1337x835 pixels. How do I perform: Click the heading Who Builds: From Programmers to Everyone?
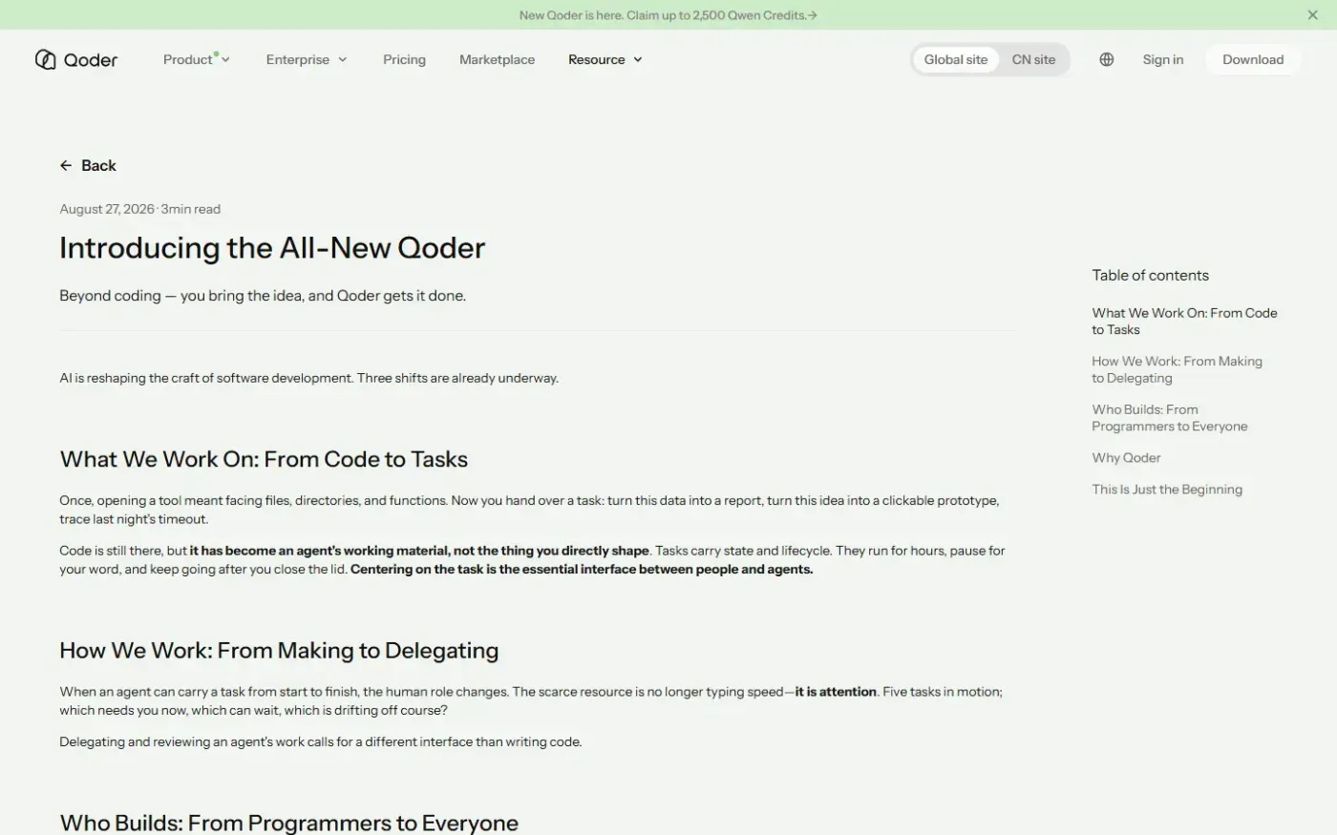click(288, 823)
